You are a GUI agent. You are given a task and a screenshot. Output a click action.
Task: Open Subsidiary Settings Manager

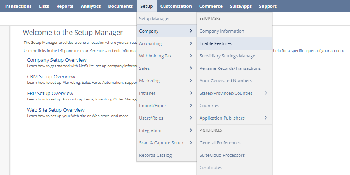[234, 56]
